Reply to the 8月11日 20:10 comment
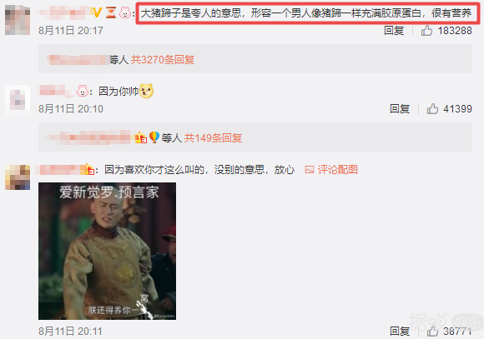The height and width of the screenshot is (339, 484). coord(400,109)
